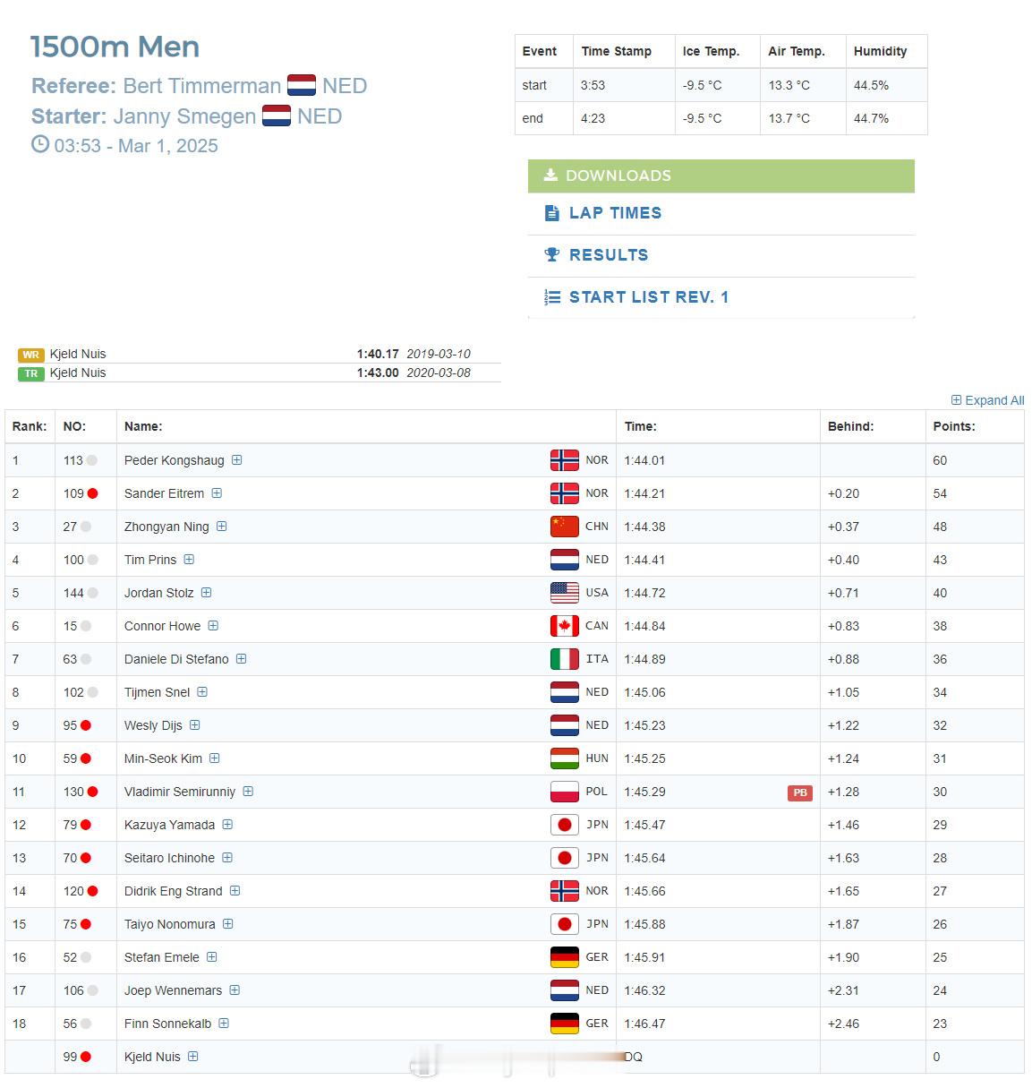Screen dimensions: 1032x1088
Task: Expand Kjeld Nuis's row details
Action: [193, 1057]
